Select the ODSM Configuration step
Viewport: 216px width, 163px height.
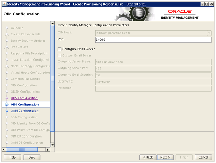tap(25, 91)
